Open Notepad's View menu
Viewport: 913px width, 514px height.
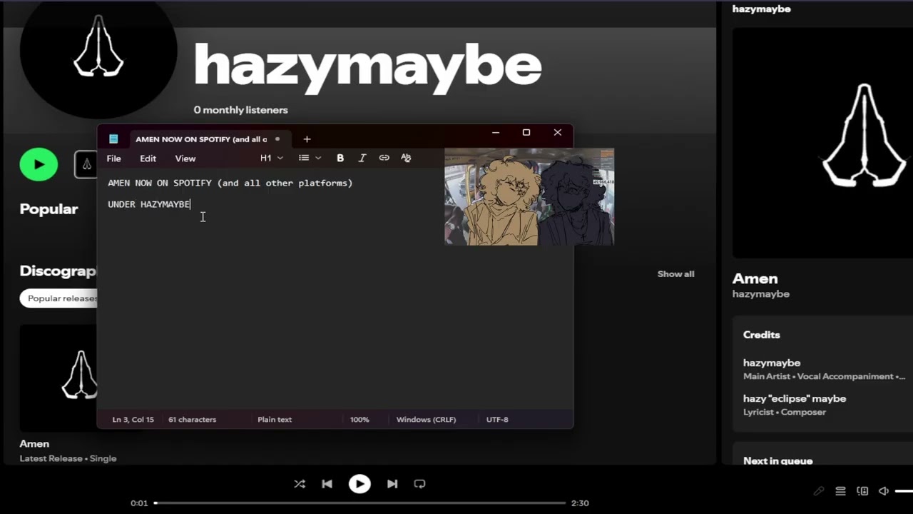[x=185, y=158]
